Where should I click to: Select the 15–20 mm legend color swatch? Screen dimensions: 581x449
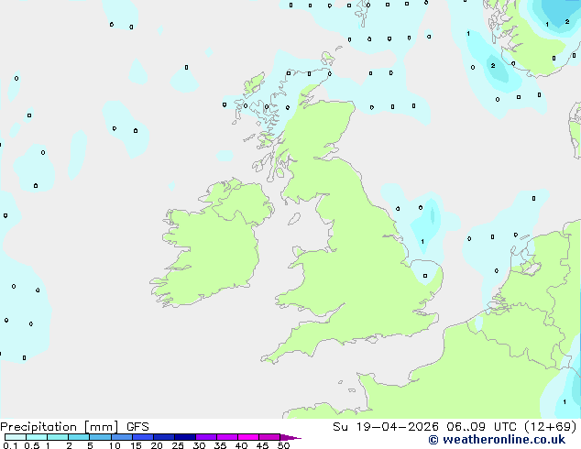tap(142, 437)
